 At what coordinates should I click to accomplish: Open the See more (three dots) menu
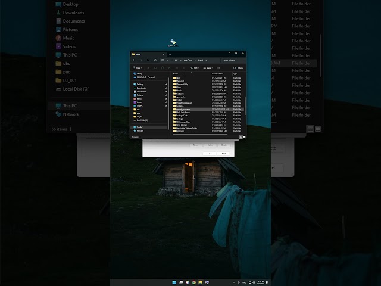tap(218, 68)
